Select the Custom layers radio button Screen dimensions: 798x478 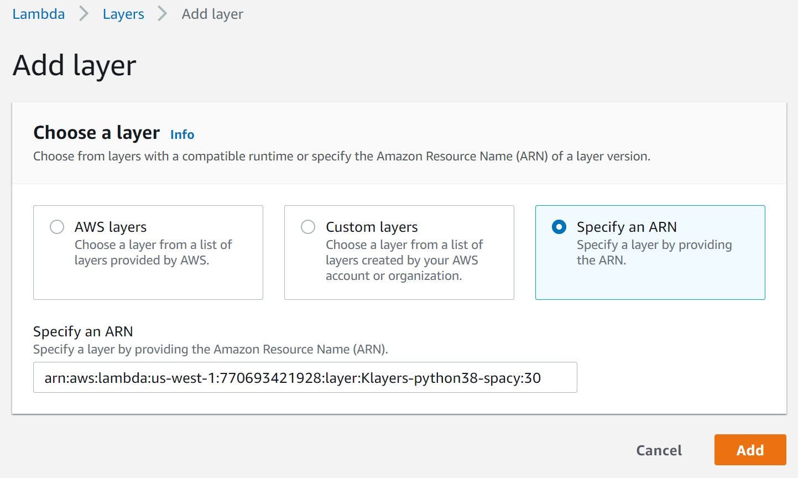click(308, 227)
